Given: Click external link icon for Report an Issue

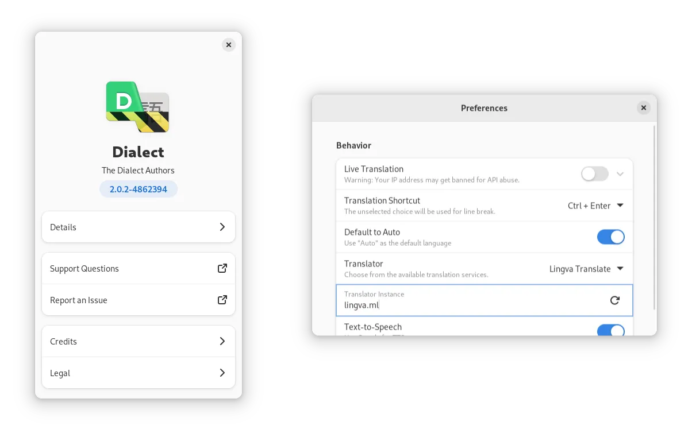Looking at the screenshot, I should pos(222,300).
